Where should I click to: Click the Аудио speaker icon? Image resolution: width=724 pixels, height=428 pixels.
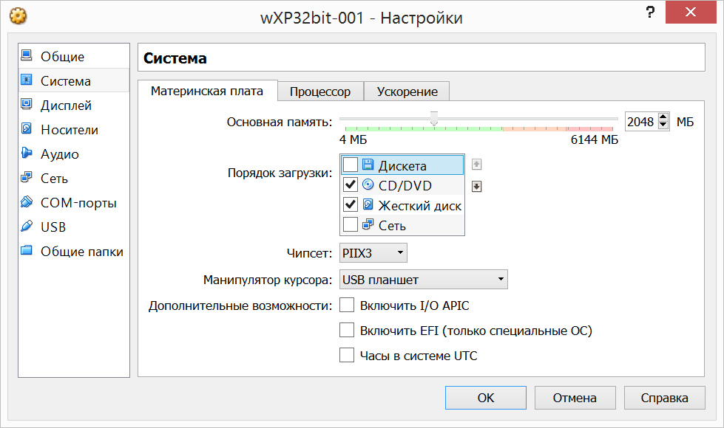pyautogui.click(x=27, y=153)
